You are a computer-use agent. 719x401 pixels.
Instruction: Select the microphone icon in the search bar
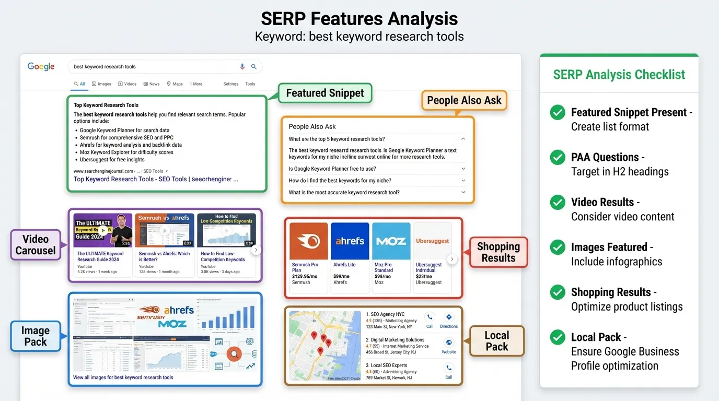[241, 66]
